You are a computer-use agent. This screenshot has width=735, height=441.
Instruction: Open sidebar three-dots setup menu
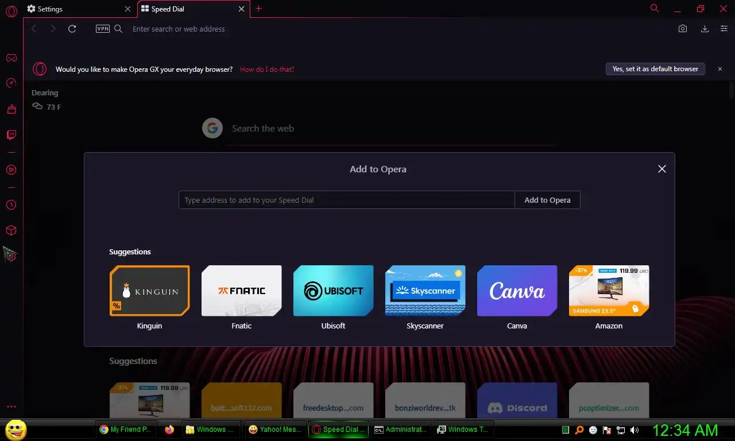[11, 407]
